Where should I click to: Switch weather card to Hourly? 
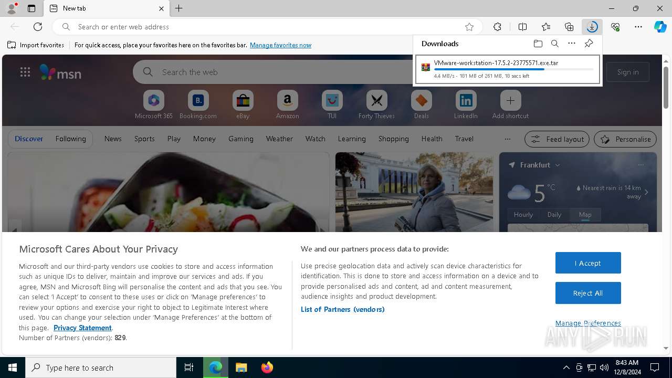[523, 215]
